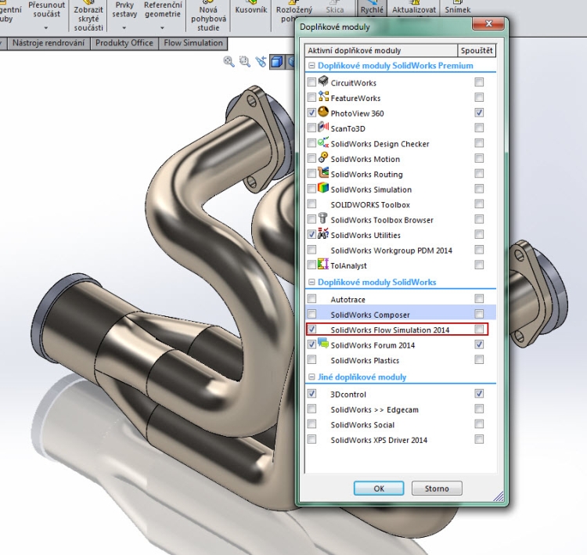This screenshot has width=587, height=555.
Task: Click the Previous View icon
Action: coord(261,61)
